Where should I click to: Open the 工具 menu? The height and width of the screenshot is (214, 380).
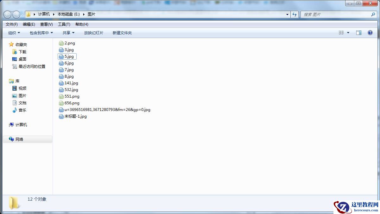click(x=64, y=24)
